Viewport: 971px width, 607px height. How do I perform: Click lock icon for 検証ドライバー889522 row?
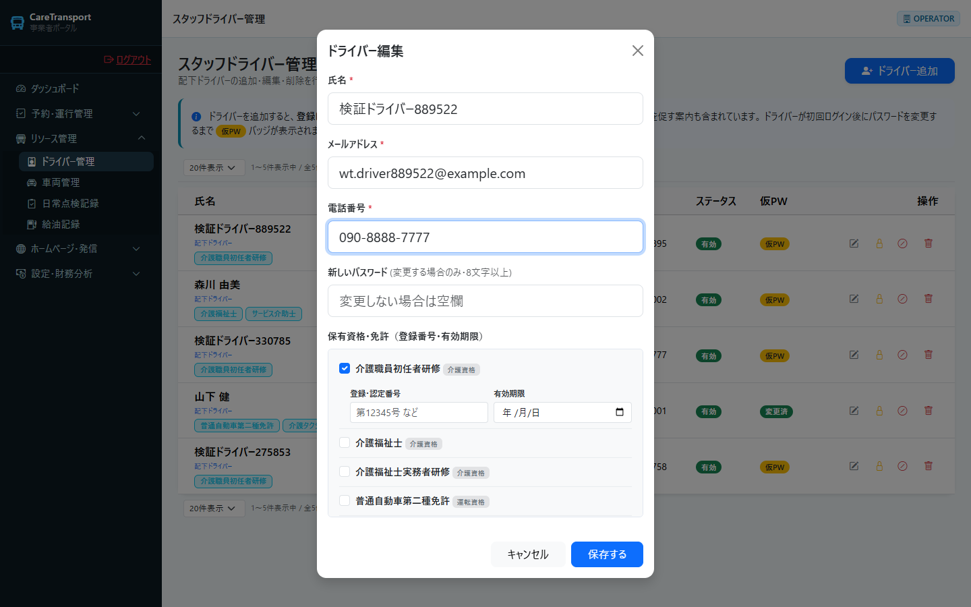pyautogui.click(x=879, y=243)
